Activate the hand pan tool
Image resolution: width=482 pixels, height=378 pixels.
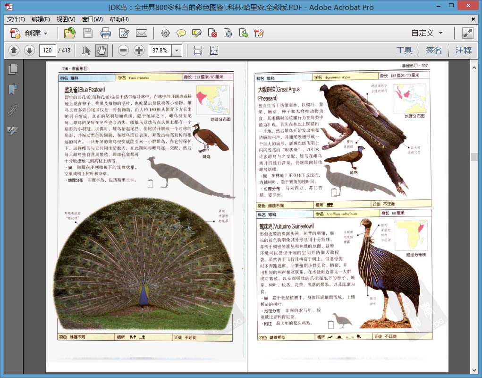[101, 50]
